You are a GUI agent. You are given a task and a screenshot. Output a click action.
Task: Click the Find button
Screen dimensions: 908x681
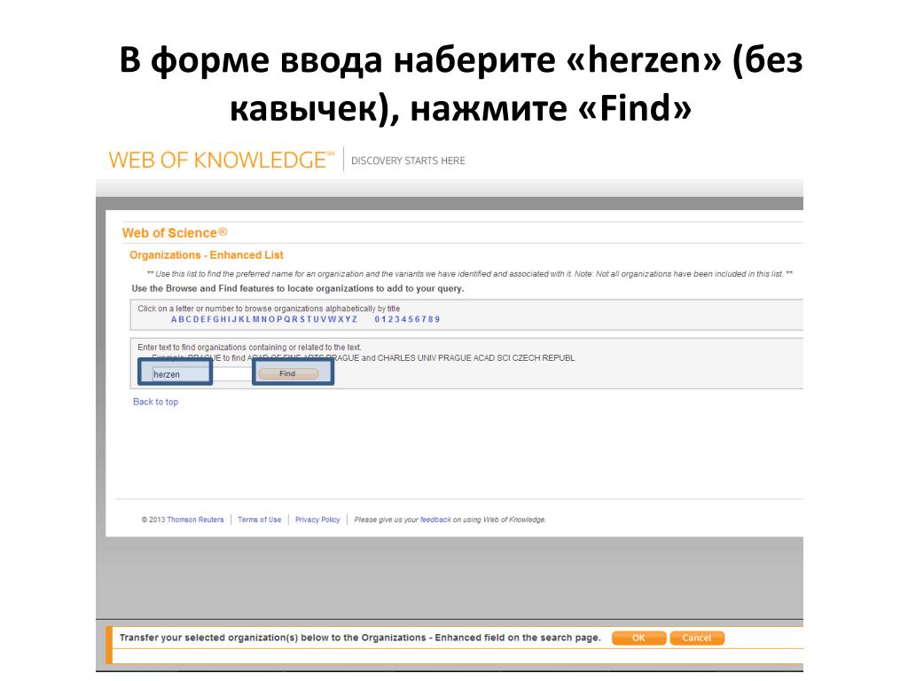(288, 374)
